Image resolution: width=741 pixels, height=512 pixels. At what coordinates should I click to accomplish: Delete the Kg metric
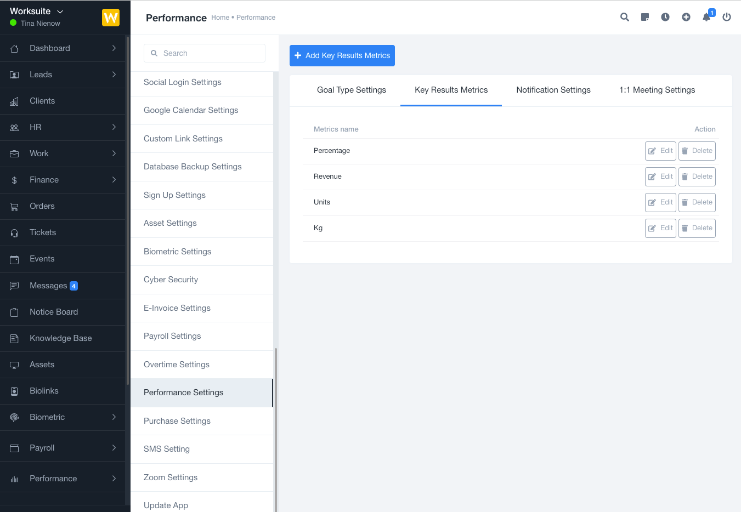click(x=697, y=228)
